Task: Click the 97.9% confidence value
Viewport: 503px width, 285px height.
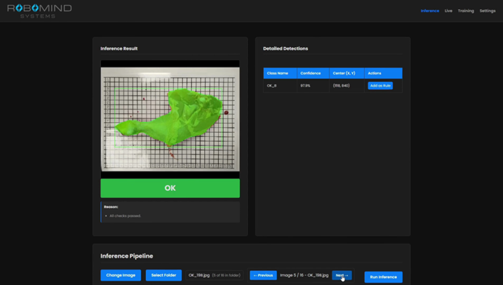Action: 305,86
